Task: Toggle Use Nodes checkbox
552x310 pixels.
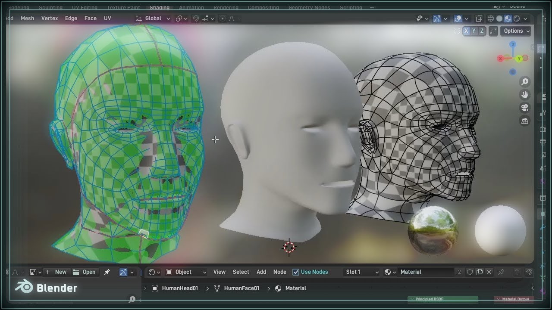Action: pos(296,272)
